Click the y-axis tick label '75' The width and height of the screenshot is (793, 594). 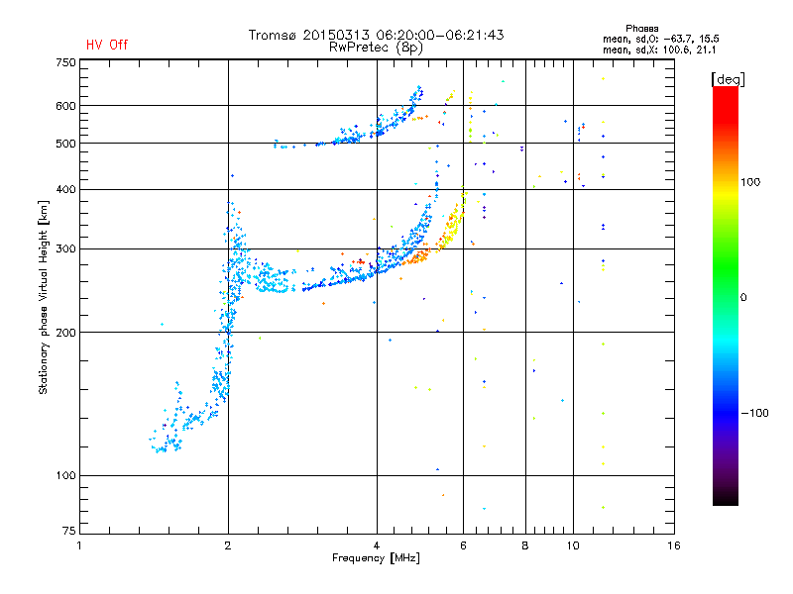(x=69, y=531)
